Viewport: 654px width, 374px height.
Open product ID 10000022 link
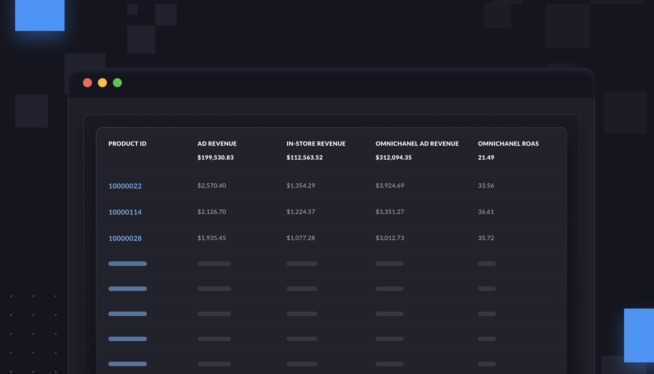[x=125, y=186]
